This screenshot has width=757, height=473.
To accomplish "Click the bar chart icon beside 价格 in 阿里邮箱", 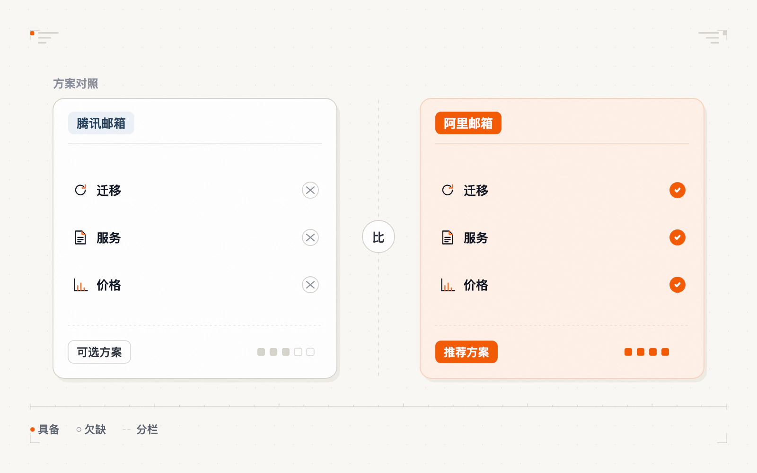I will [x=448, y=285].
